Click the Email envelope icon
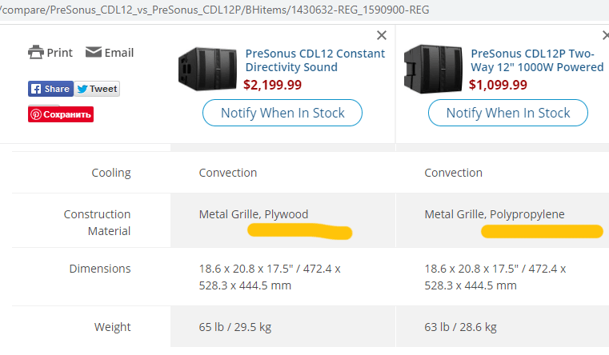This screenshot has height=355, width=609. click(93, 52)
